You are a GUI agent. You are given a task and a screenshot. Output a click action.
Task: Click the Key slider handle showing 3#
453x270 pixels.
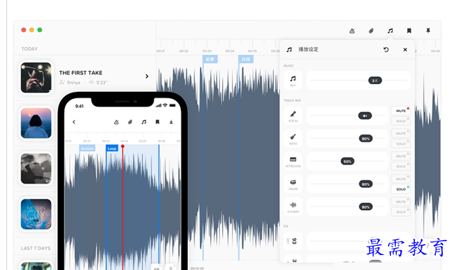click(375, 81)
